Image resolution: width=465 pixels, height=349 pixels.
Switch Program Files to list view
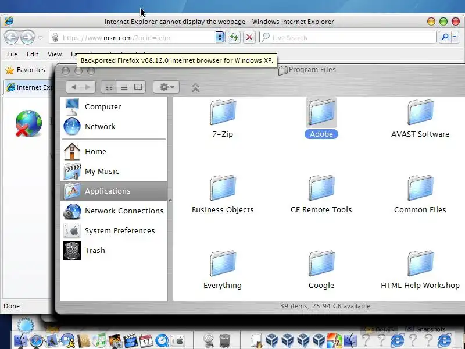[x=124, y=87]
